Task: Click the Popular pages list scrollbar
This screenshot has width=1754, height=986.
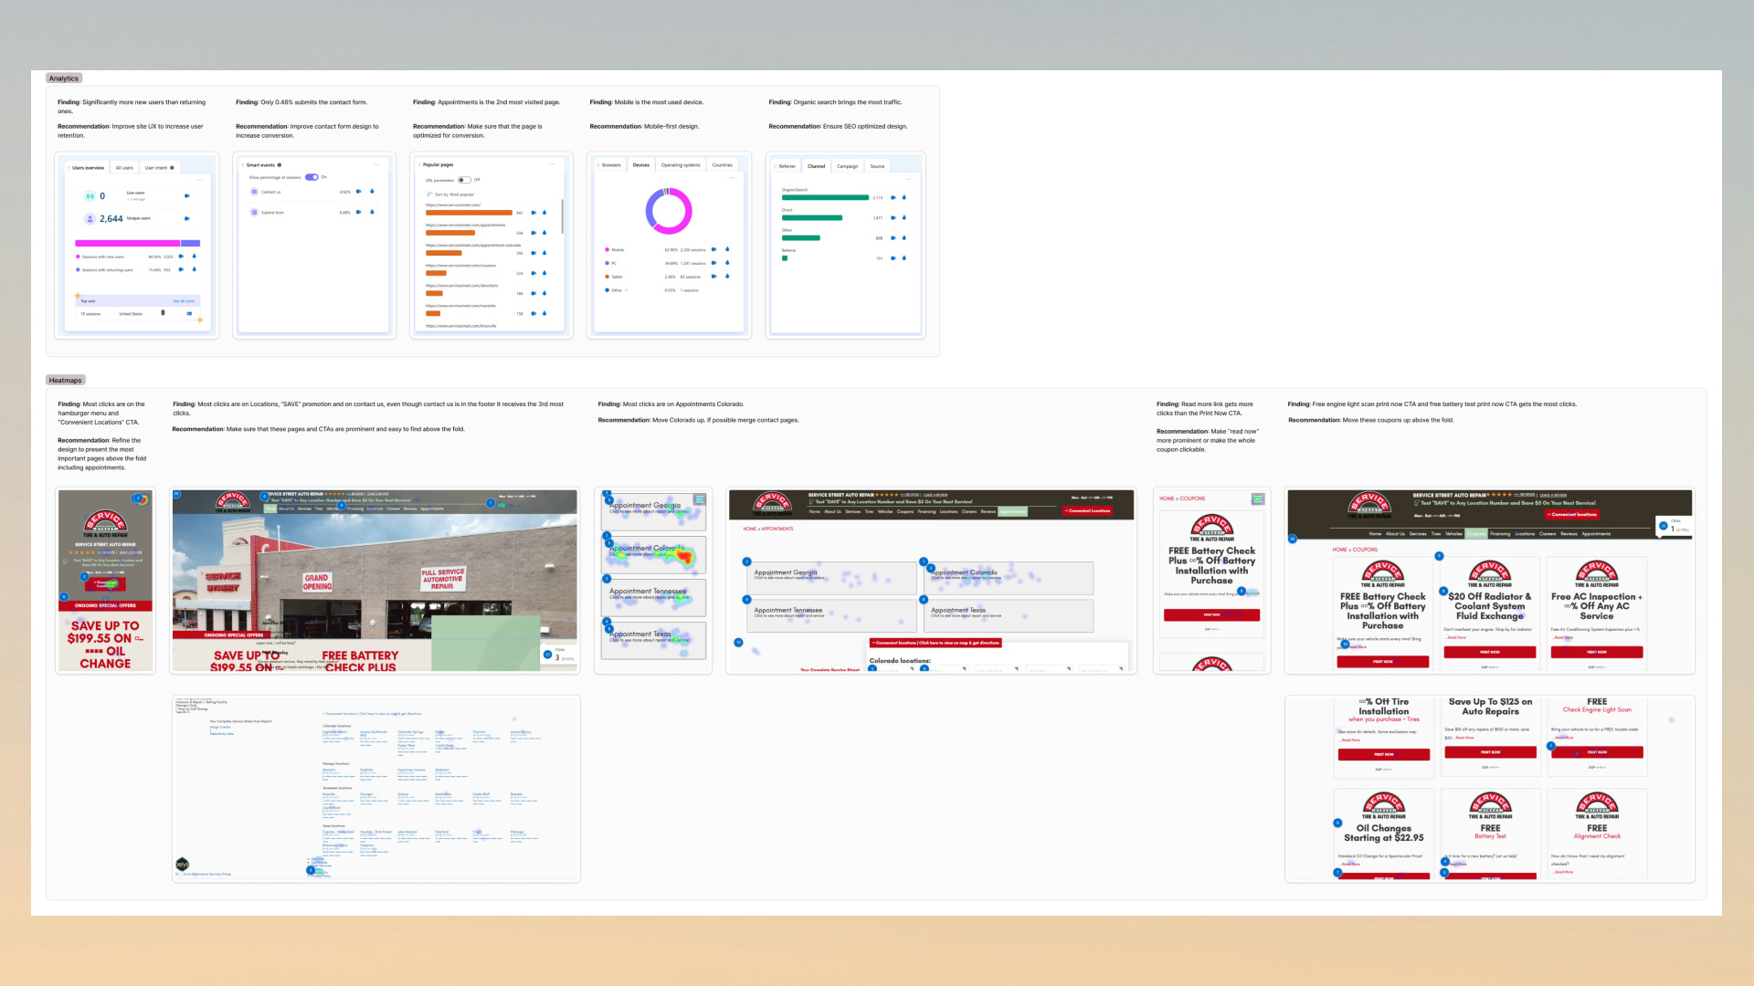Action: coord(563,217)
